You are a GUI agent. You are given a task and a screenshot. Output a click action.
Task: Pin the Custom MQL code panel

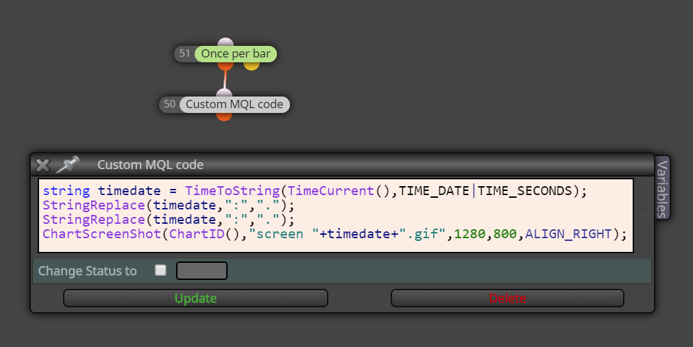tap(68, 165)
